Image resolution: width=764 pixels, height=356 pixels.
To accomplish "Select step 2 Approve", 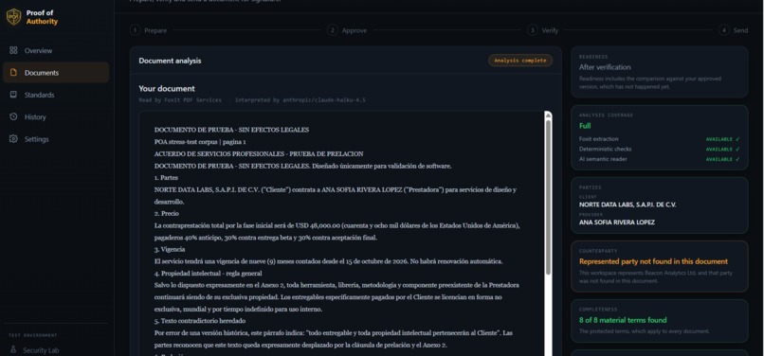I will pyautogui.click(x=347, y=30).
